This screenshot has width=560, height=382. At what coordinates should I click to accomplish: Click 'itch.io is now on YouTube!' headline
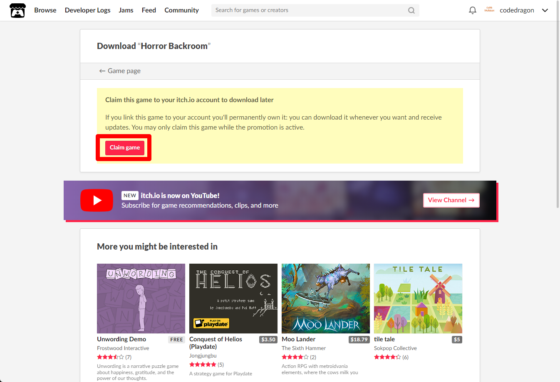point(180,196)
